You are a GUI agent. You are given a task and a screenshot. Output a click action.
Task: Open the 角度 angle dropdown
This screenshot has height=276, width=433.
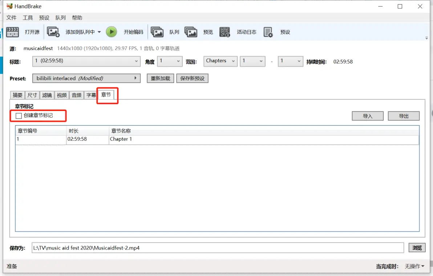pyautogui.click(x=170, y=61)
